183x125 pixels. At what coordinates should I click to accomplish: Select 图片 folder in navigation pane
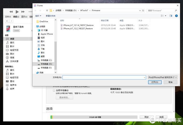click(x=43, y=41)
